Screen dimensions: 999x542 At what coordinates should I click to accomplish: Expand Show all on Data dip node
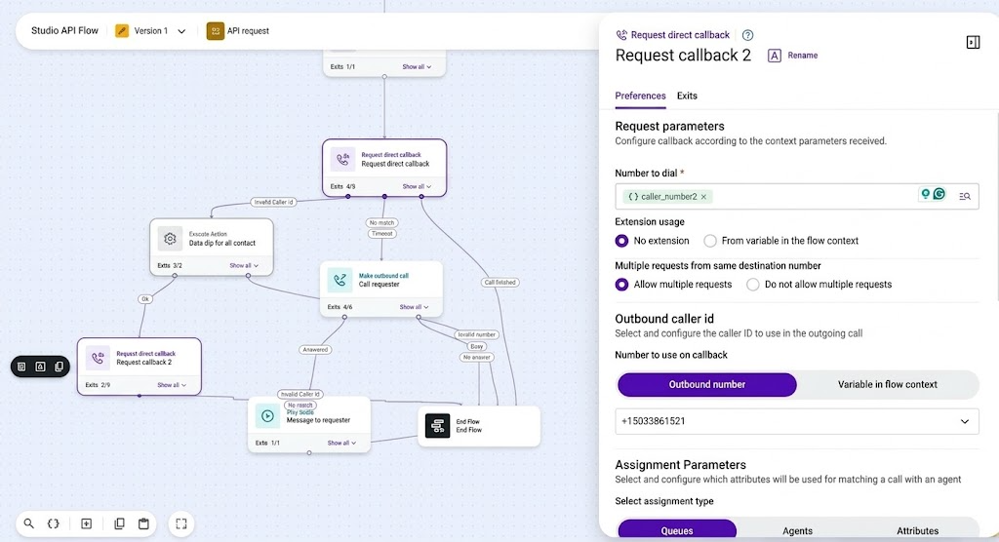click(244, 265)
